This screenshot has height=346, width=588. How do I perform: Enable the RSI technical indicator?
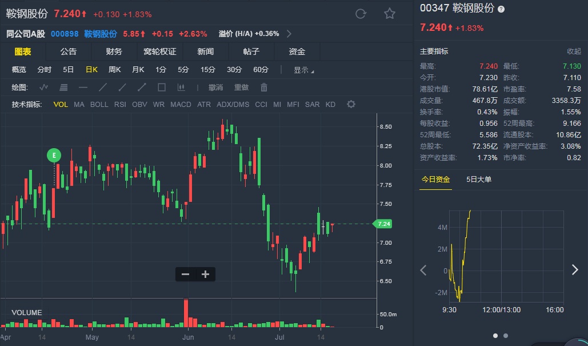click(x=120, y=105)
